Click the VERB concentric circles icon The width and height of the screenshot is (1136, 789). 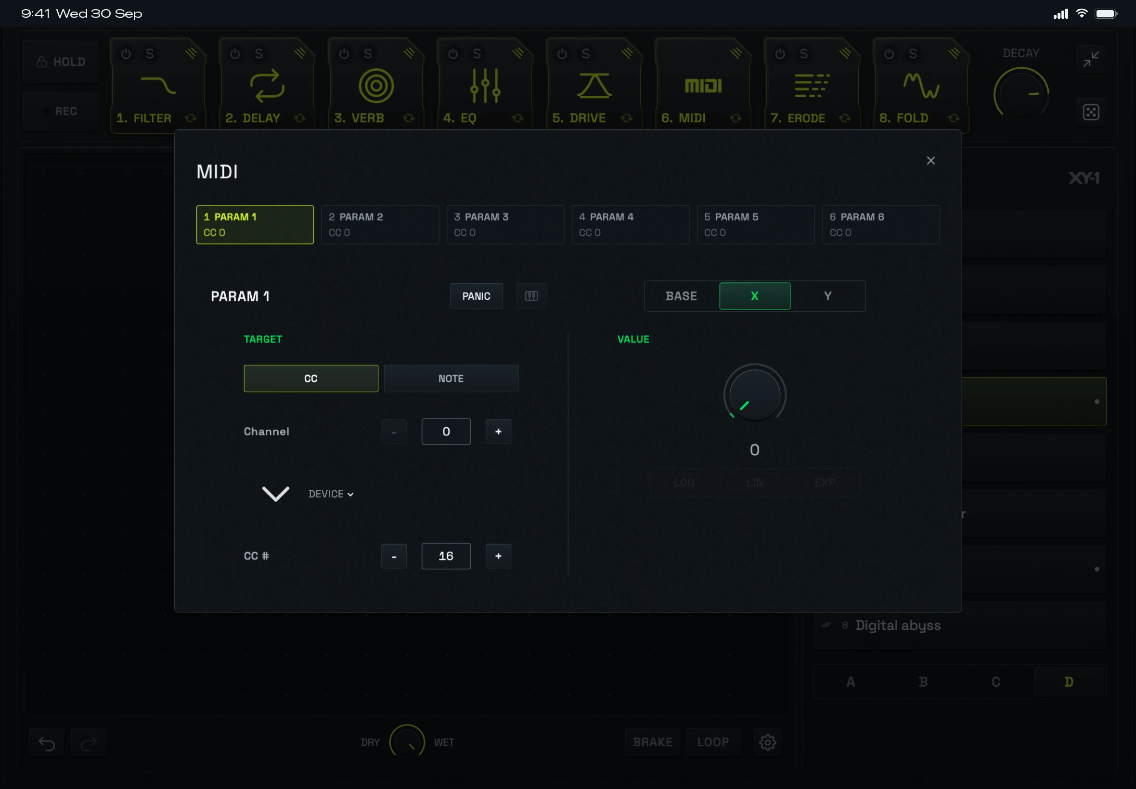376,86
